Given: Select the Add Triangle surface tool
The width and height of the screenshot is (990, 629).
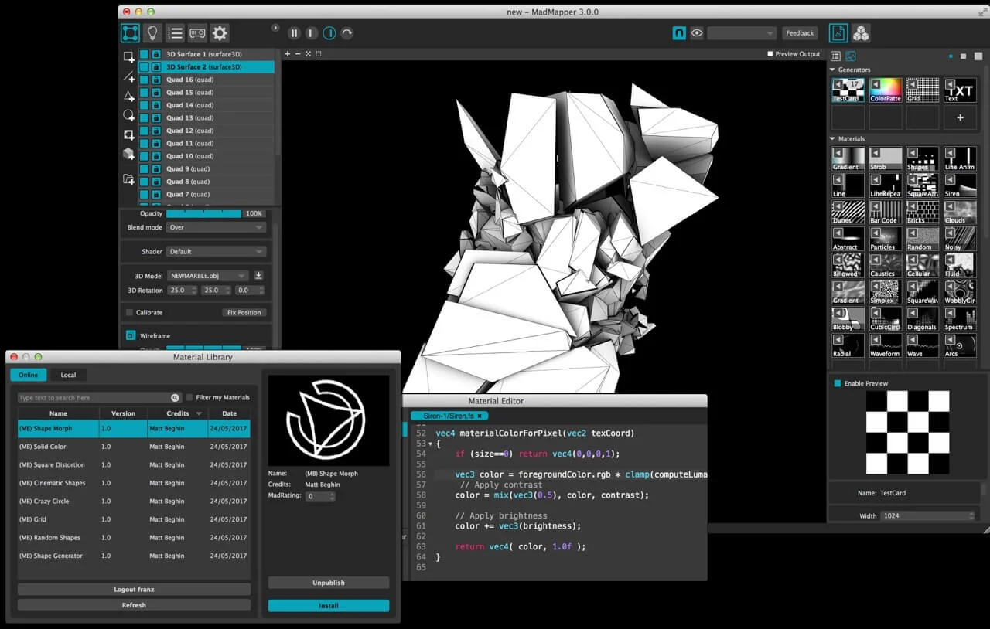Looking at the screenshot, I should tap(128, 97).
